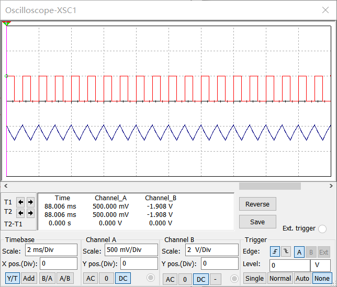The height and width of the screenshot is (287, 337).
Task: Move cursor T1 right with arrow
Action: coord(30,202)
